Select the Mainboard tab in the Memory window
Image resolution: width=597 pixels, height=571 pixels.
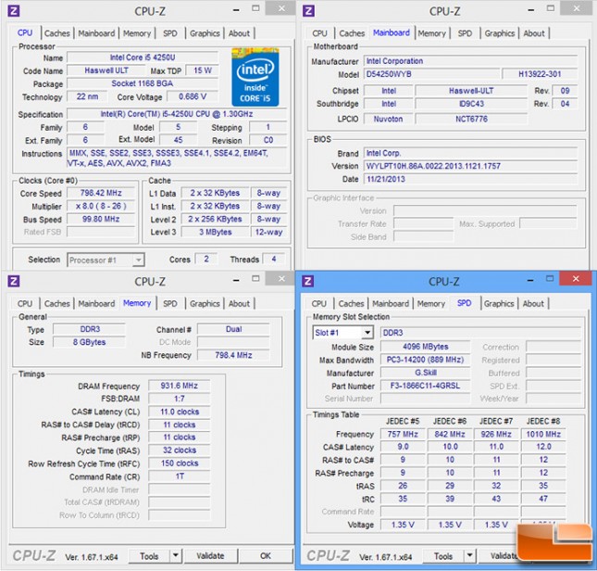96,304
